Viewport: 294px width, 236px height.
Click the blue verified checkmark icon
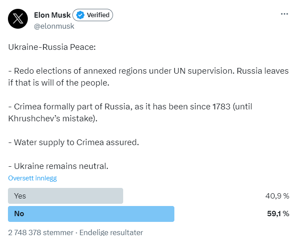tap(80, 15)
